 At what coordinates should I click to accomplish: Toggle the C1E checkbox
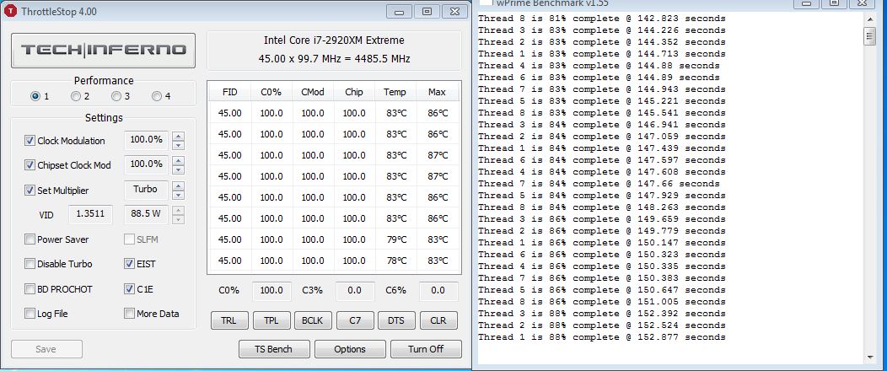coord(129,289)
